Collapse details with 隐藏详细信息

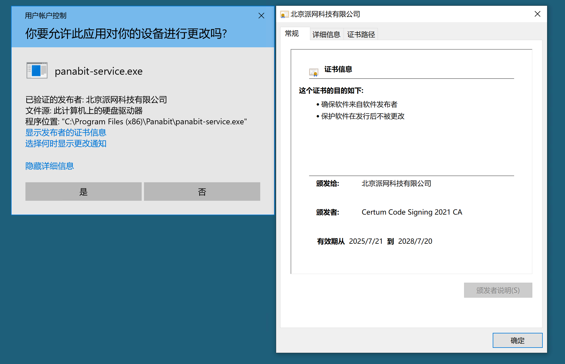tap(50, 166)
